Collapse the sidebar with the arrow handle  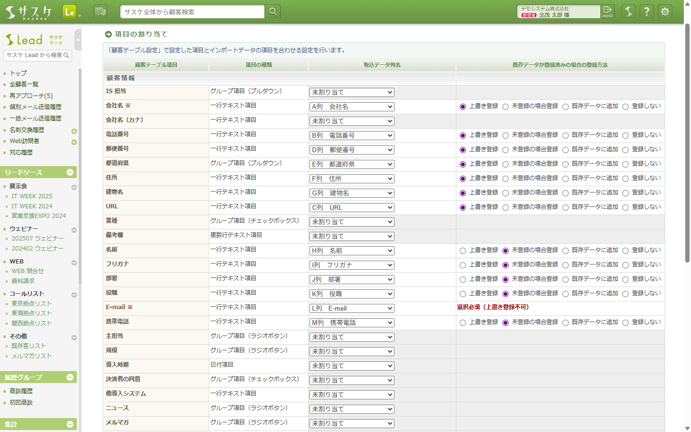[x=78, y=40]
